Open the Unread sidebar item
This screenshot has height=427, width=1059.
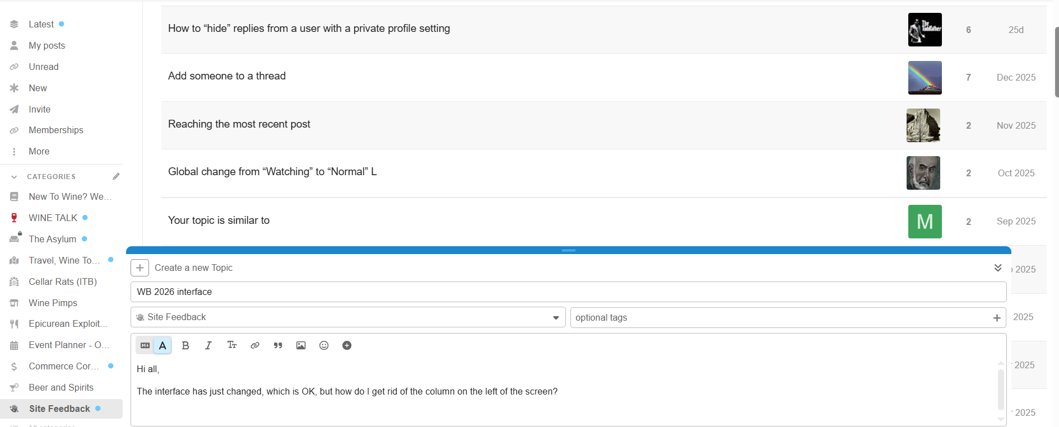click(x=43, y=67)
